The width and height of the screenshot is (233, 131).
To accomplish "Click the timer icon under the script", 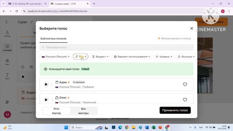I will pyautogui.click(x=23, y=67).
